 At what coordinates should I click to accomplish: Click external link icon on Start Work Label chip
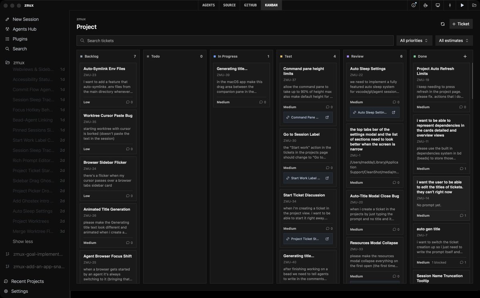[x=327, y=178]
